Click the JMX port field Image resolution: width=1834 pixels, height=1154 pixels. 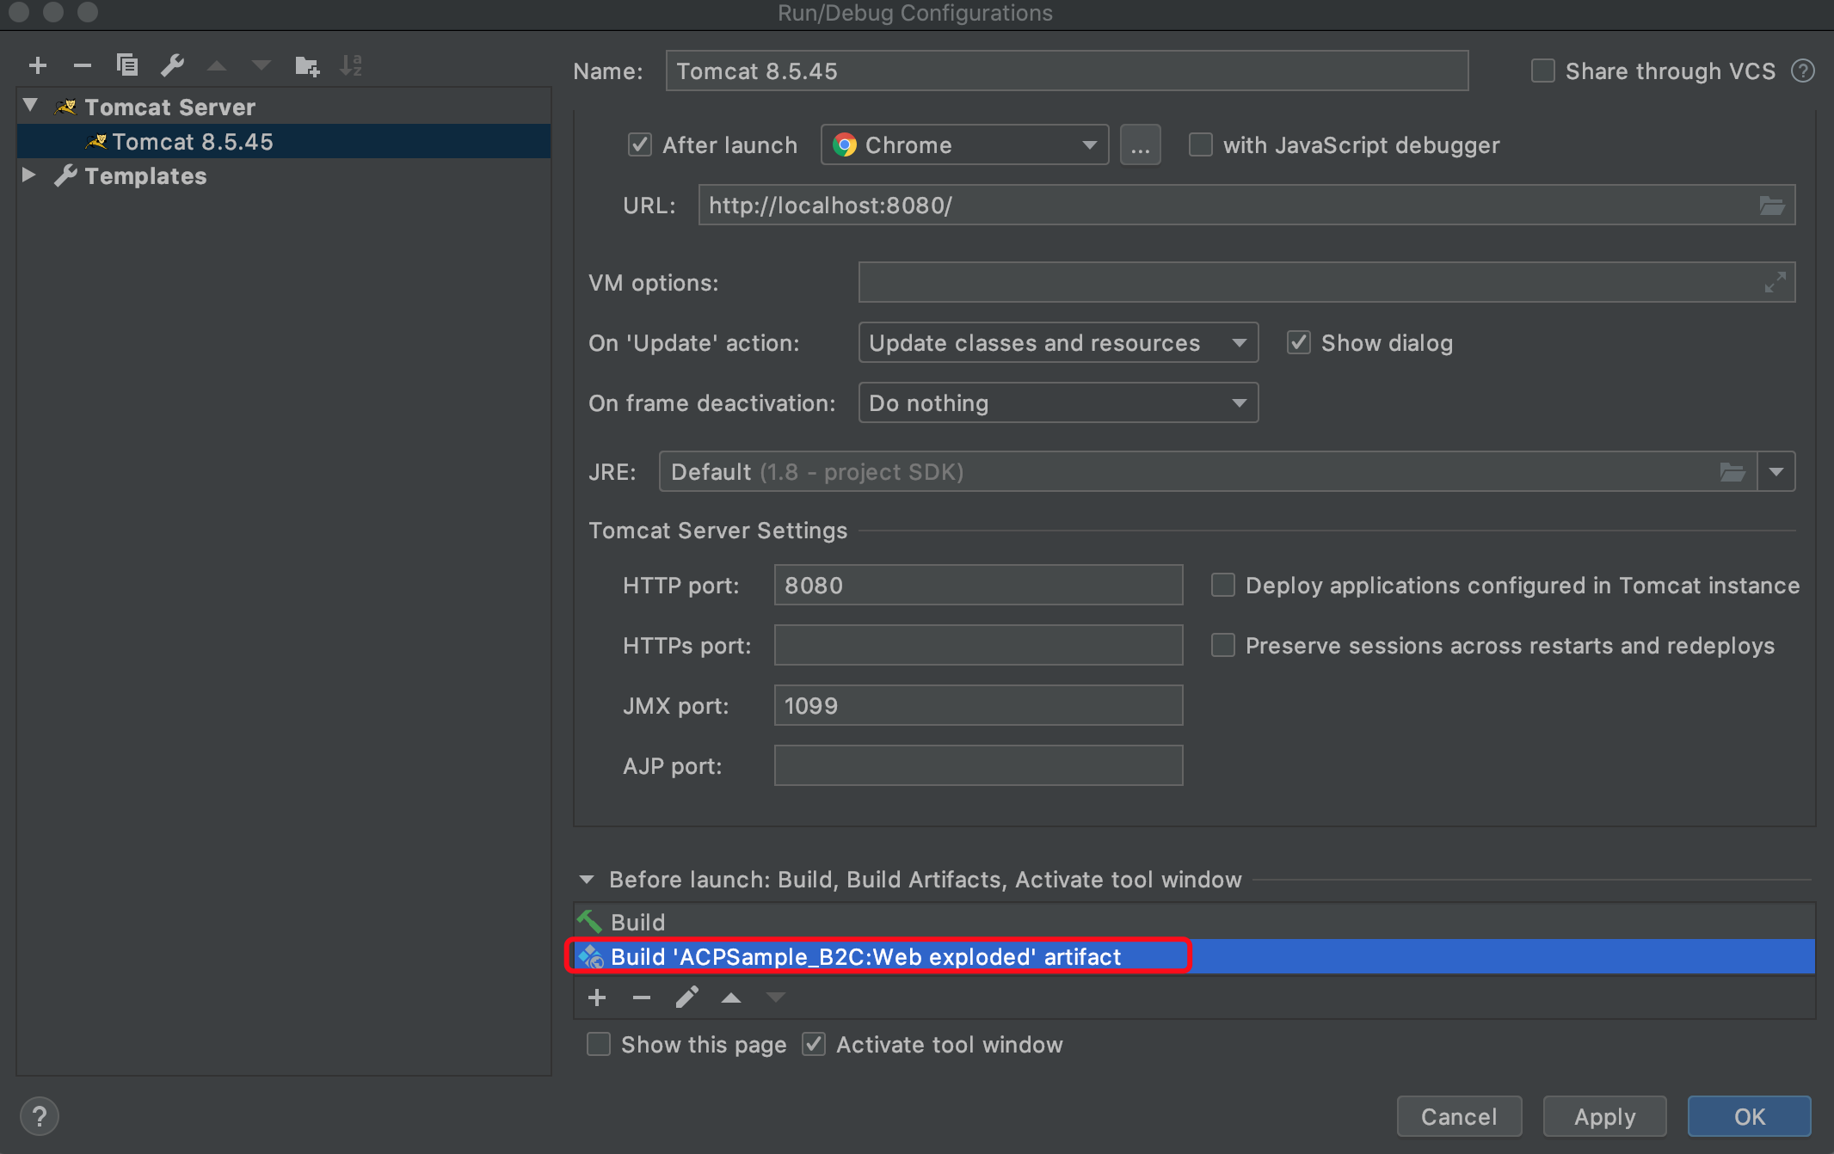click(978, 705)
